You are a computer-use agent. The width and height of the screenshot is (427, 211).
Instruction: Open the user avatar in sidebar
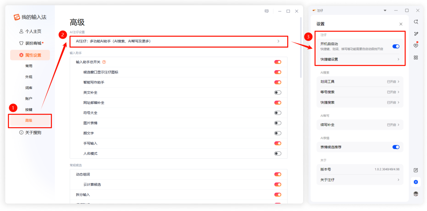pyautogui.click(x=416, y=194)
